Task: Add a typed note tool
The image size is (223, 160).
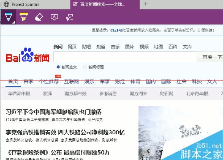Action: (54, 17)
